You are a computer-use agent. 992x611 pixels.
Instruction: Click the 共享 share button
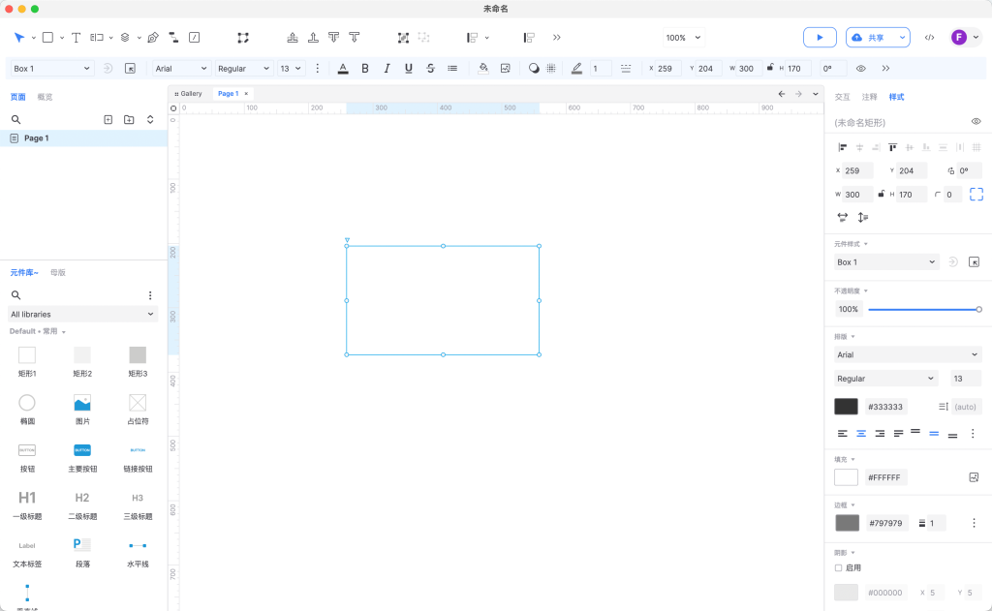point(877,38)
